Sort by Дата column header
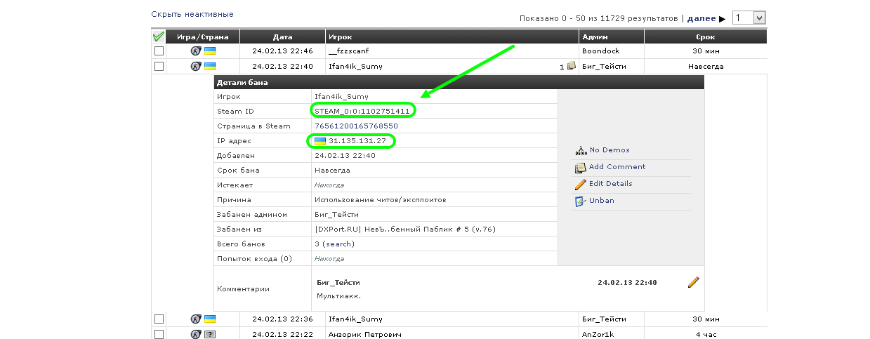This screenshot has height=339, width=870. click(283, 36)
